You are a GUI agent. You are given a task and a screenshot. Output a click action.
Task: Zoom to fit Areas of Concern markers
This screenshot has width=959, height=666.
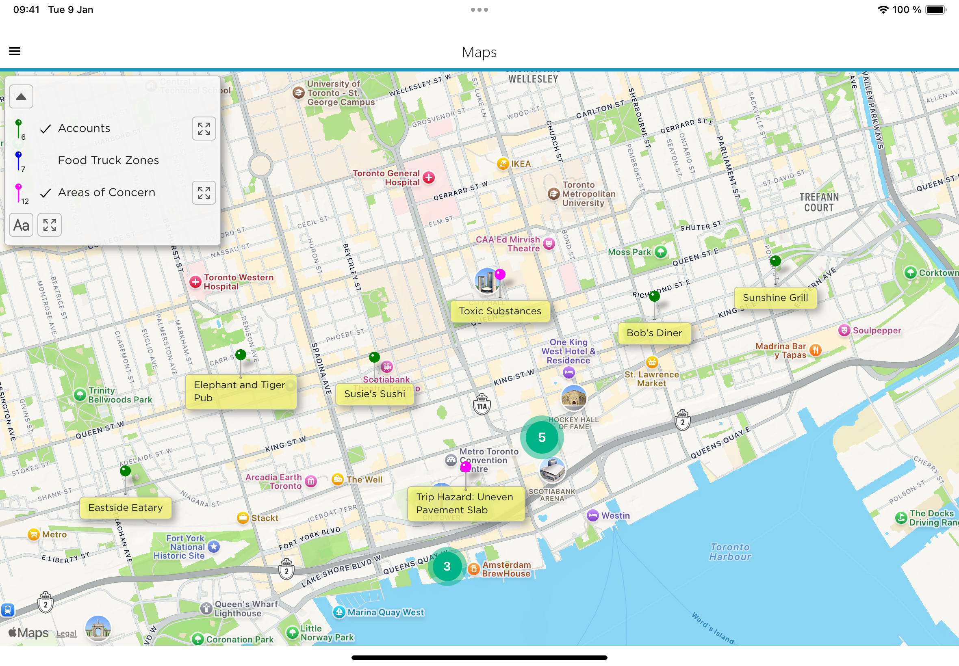[204, 193]
